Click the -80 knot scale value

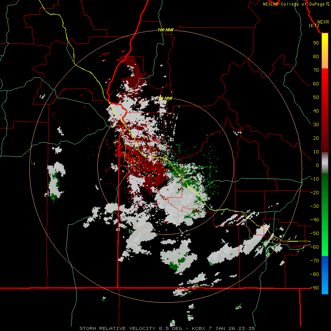click(314, 274)
